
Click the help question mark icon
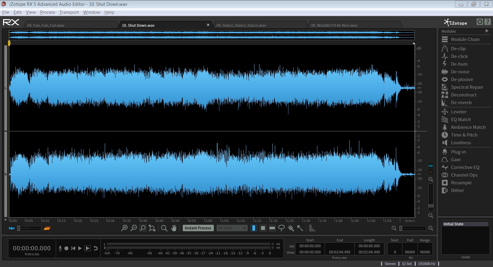click(x=487, y=22)
